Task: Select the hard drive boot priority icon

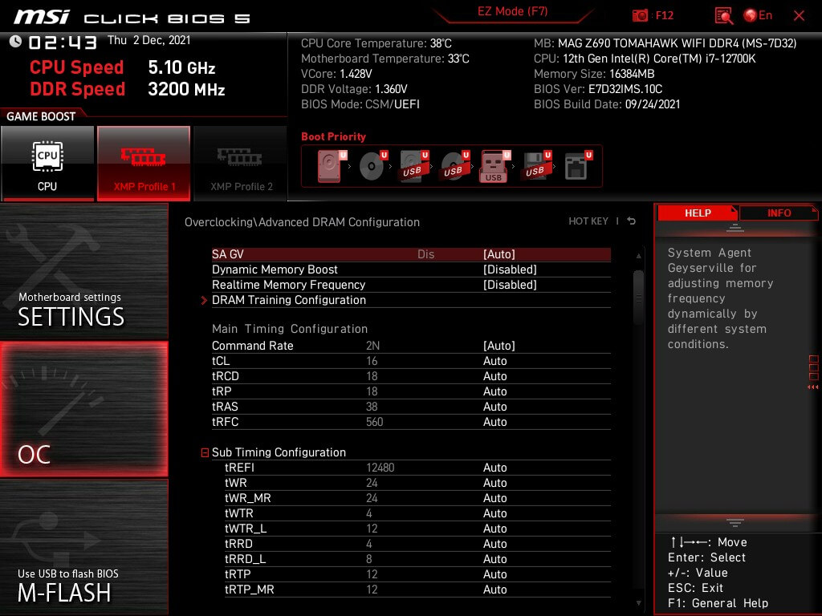Action: [329, 166]
